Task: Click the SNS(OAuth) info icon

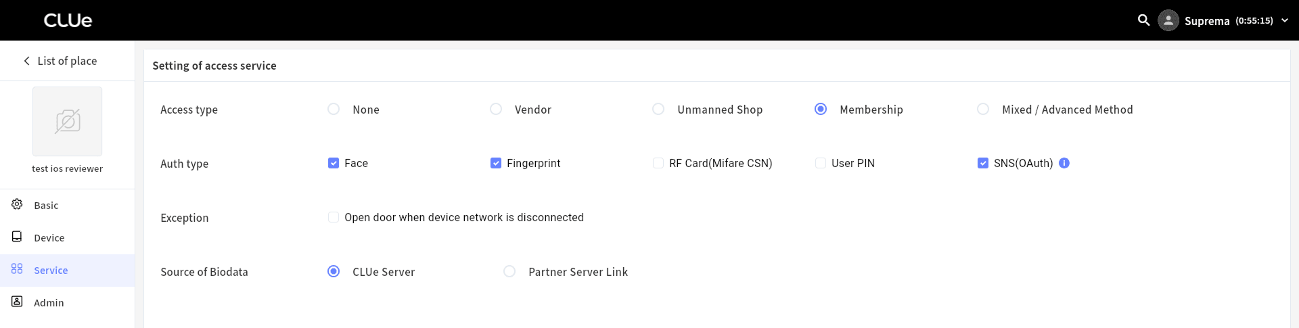Action: click(x=1064, y=163)
